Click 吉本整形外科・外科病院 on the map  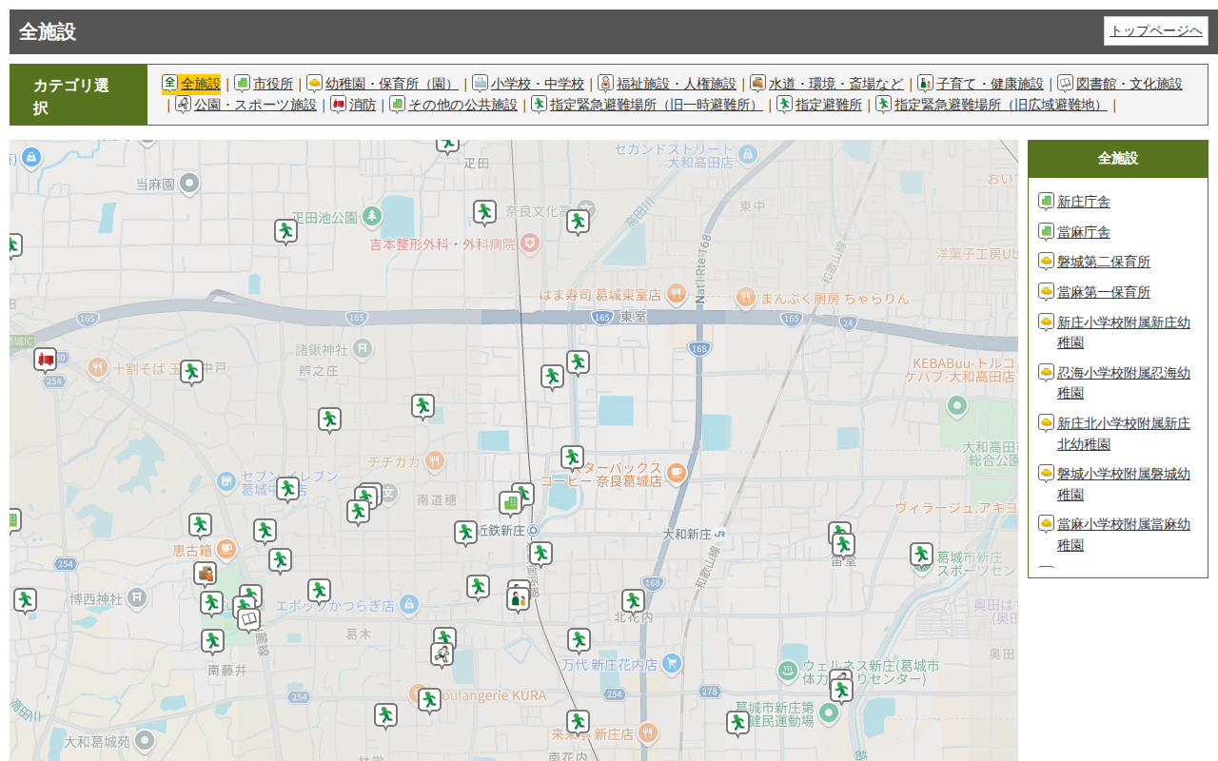442,244
